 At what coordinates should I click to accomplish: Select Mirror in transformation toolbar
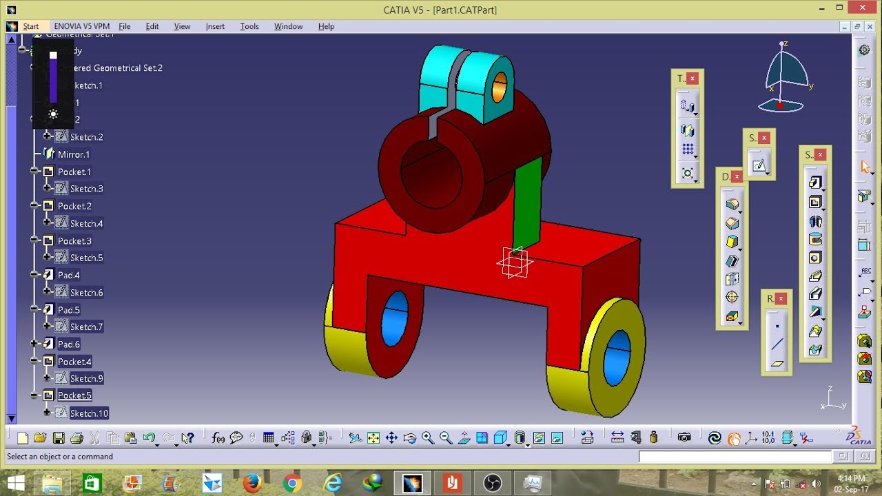click(x=687, y=130)
